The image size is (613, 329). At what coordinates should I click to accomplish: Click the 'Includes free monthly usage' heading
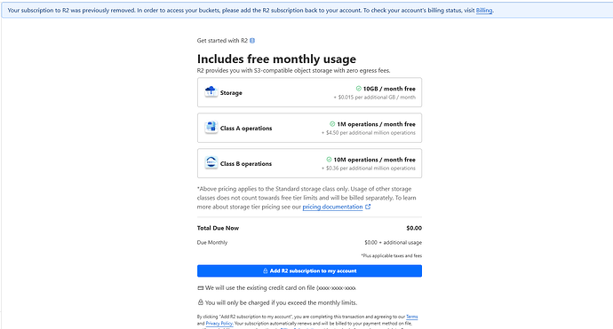276,59
